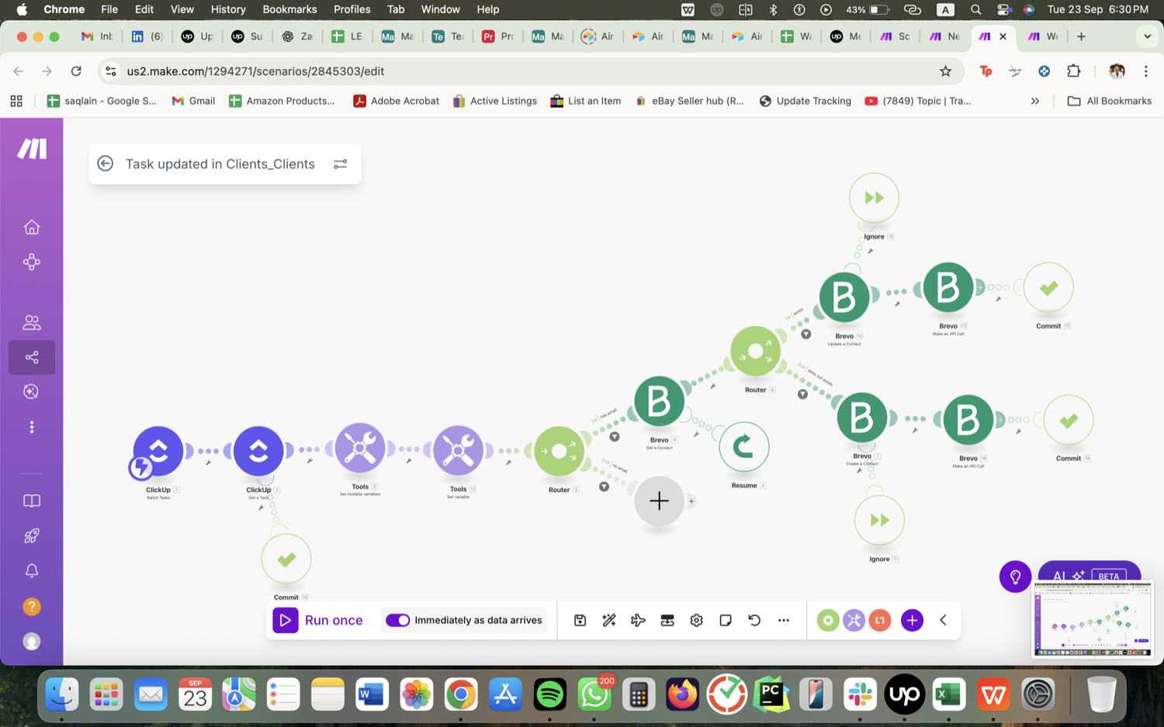Open the Make logo in sidebar
1164x727 pixels.
coord(32,148)
